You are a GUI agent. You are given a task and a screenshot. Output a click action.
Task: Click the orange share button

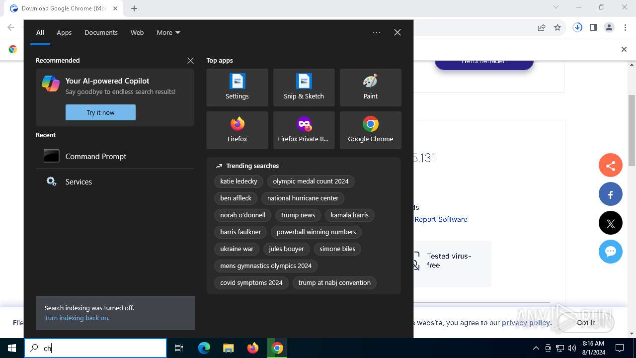[610, 166]
